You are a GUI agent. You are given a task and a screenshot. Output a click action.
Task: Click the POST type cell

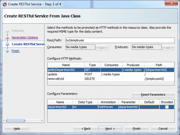pyautogui.click(x=93, y=74)
